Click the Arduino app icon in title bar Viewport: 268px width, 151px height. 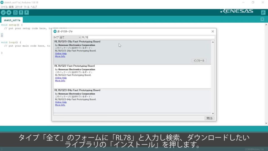(2, 3)
